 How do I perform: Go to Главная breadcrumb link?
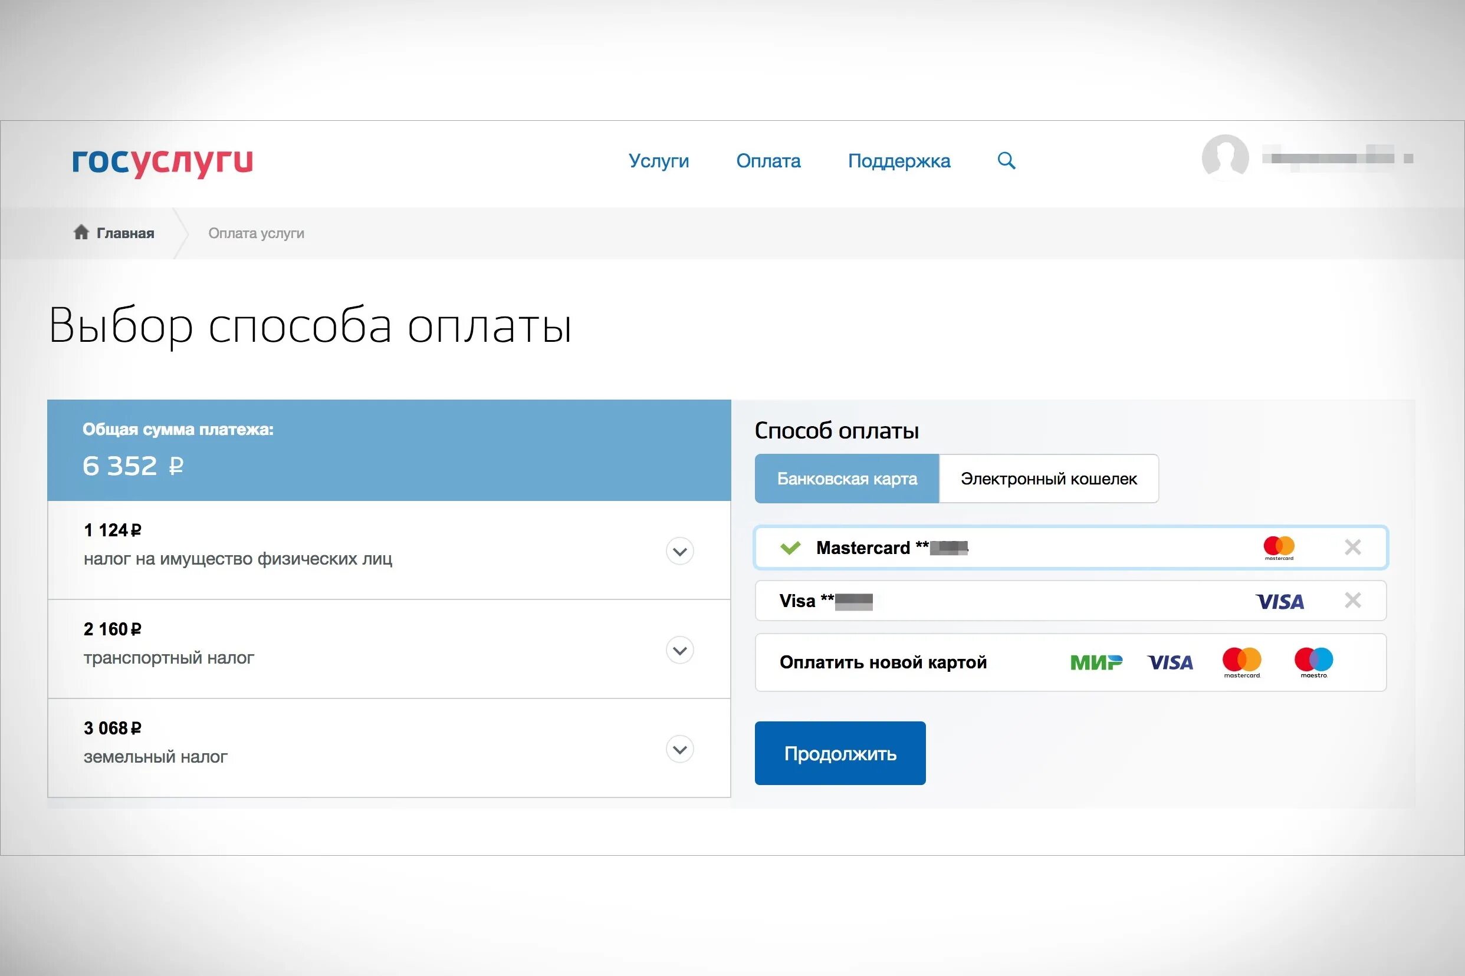click(x=125, y=233)
